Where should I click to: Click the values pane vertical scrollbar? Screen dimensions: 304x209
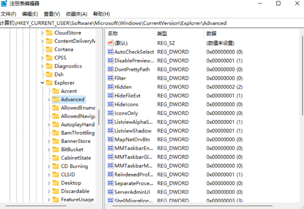click(x=302, y=112)
